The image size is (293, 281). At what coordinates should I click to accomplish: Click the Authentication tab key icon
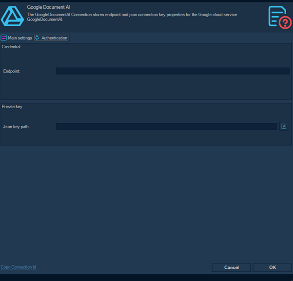click(x=38, y=37)
